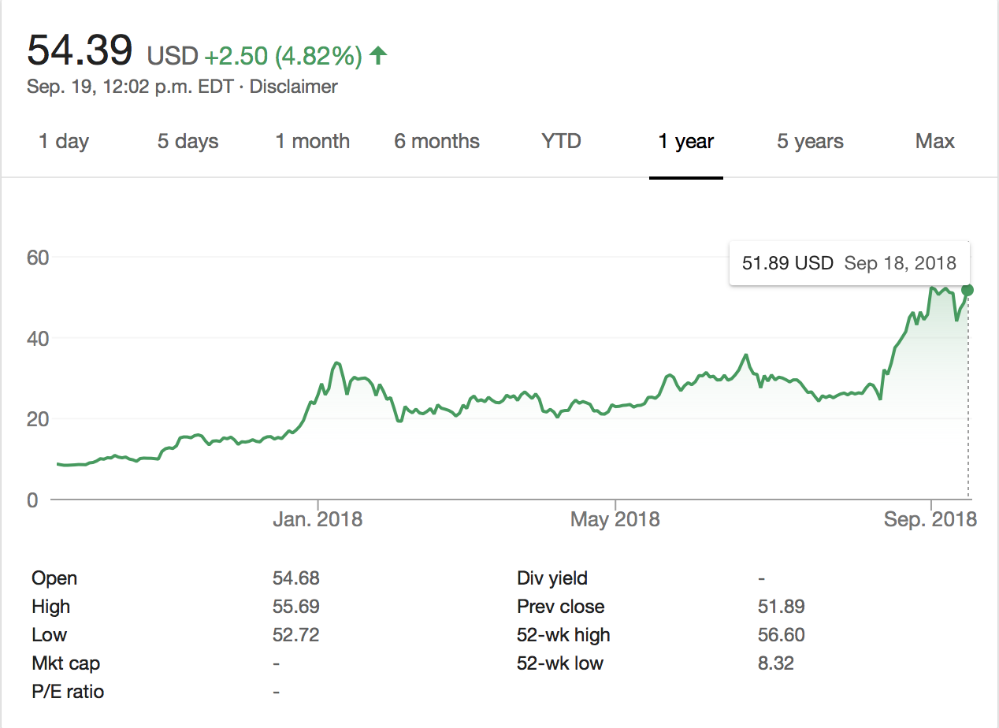Click the Sep. 2018 axis label

point(930,519)
